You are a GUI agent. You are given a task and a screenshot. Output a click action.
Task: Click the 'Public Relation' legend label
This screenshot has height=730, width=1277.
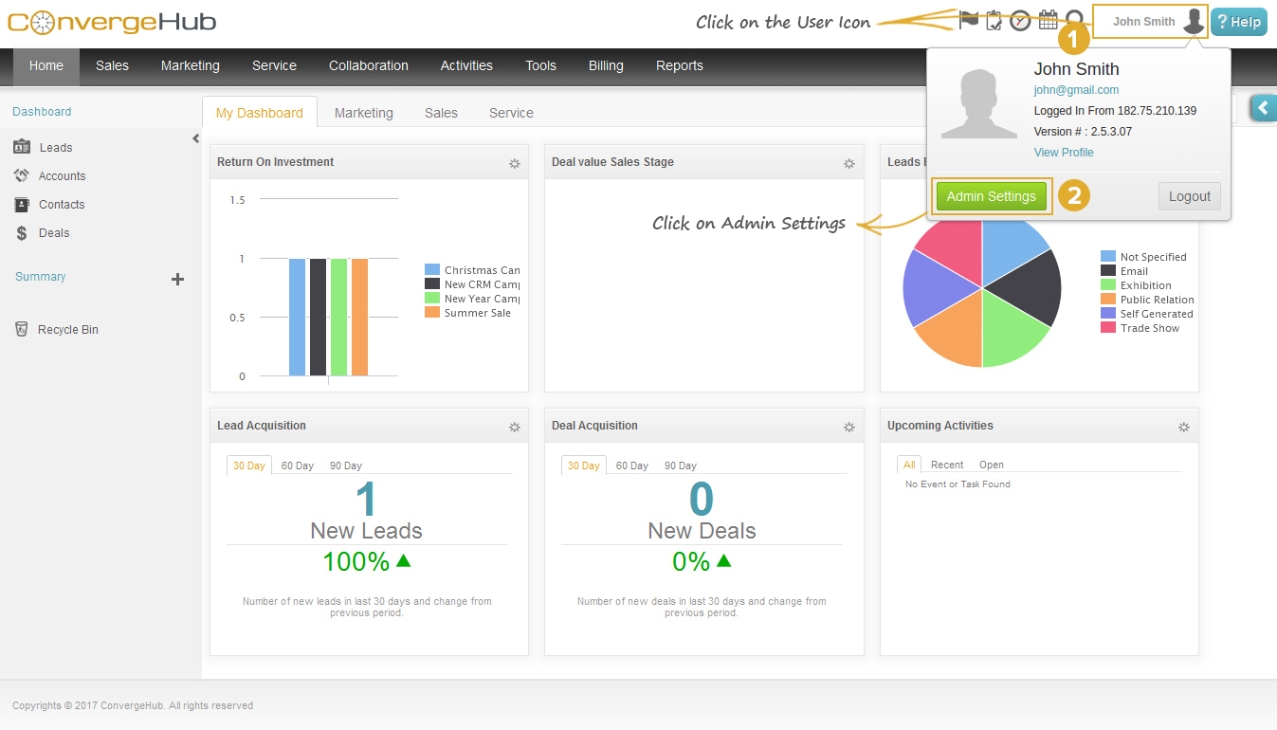point(1158,300)
